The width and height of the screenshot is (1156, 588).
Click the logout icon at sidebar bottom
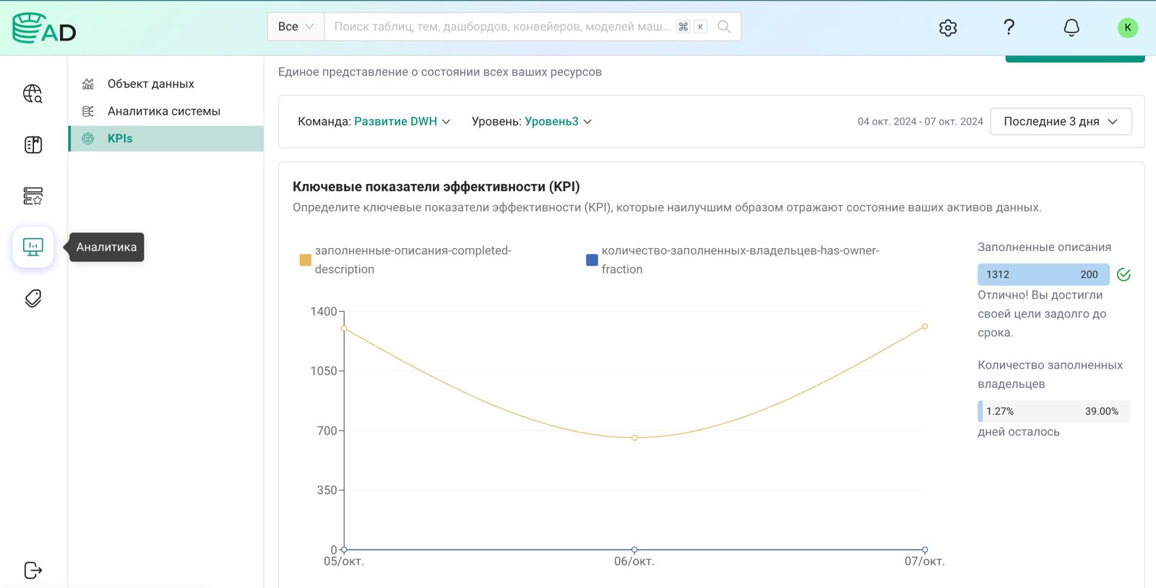point(33,570)
